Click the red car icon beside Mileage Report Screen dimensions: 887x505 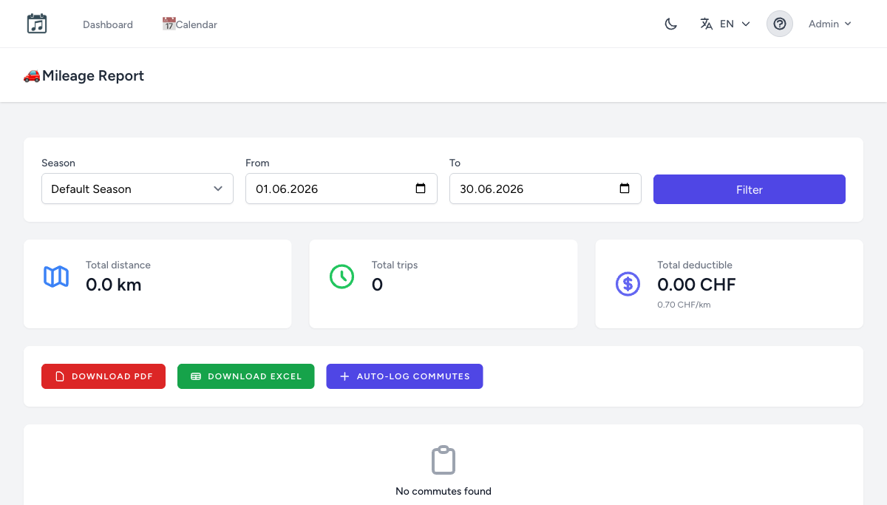pos(32,75)
